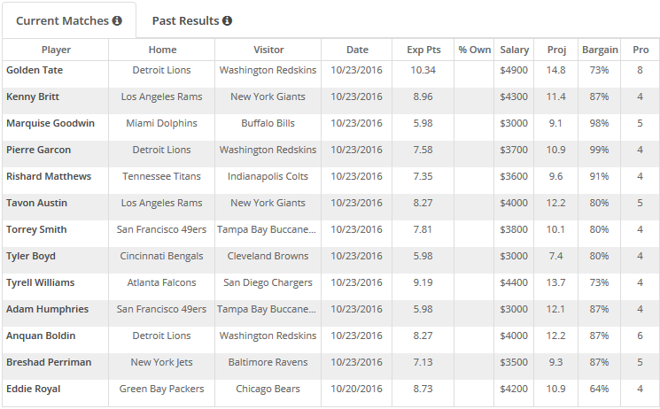Select the Tavon Austin player name

coord(36,203)
